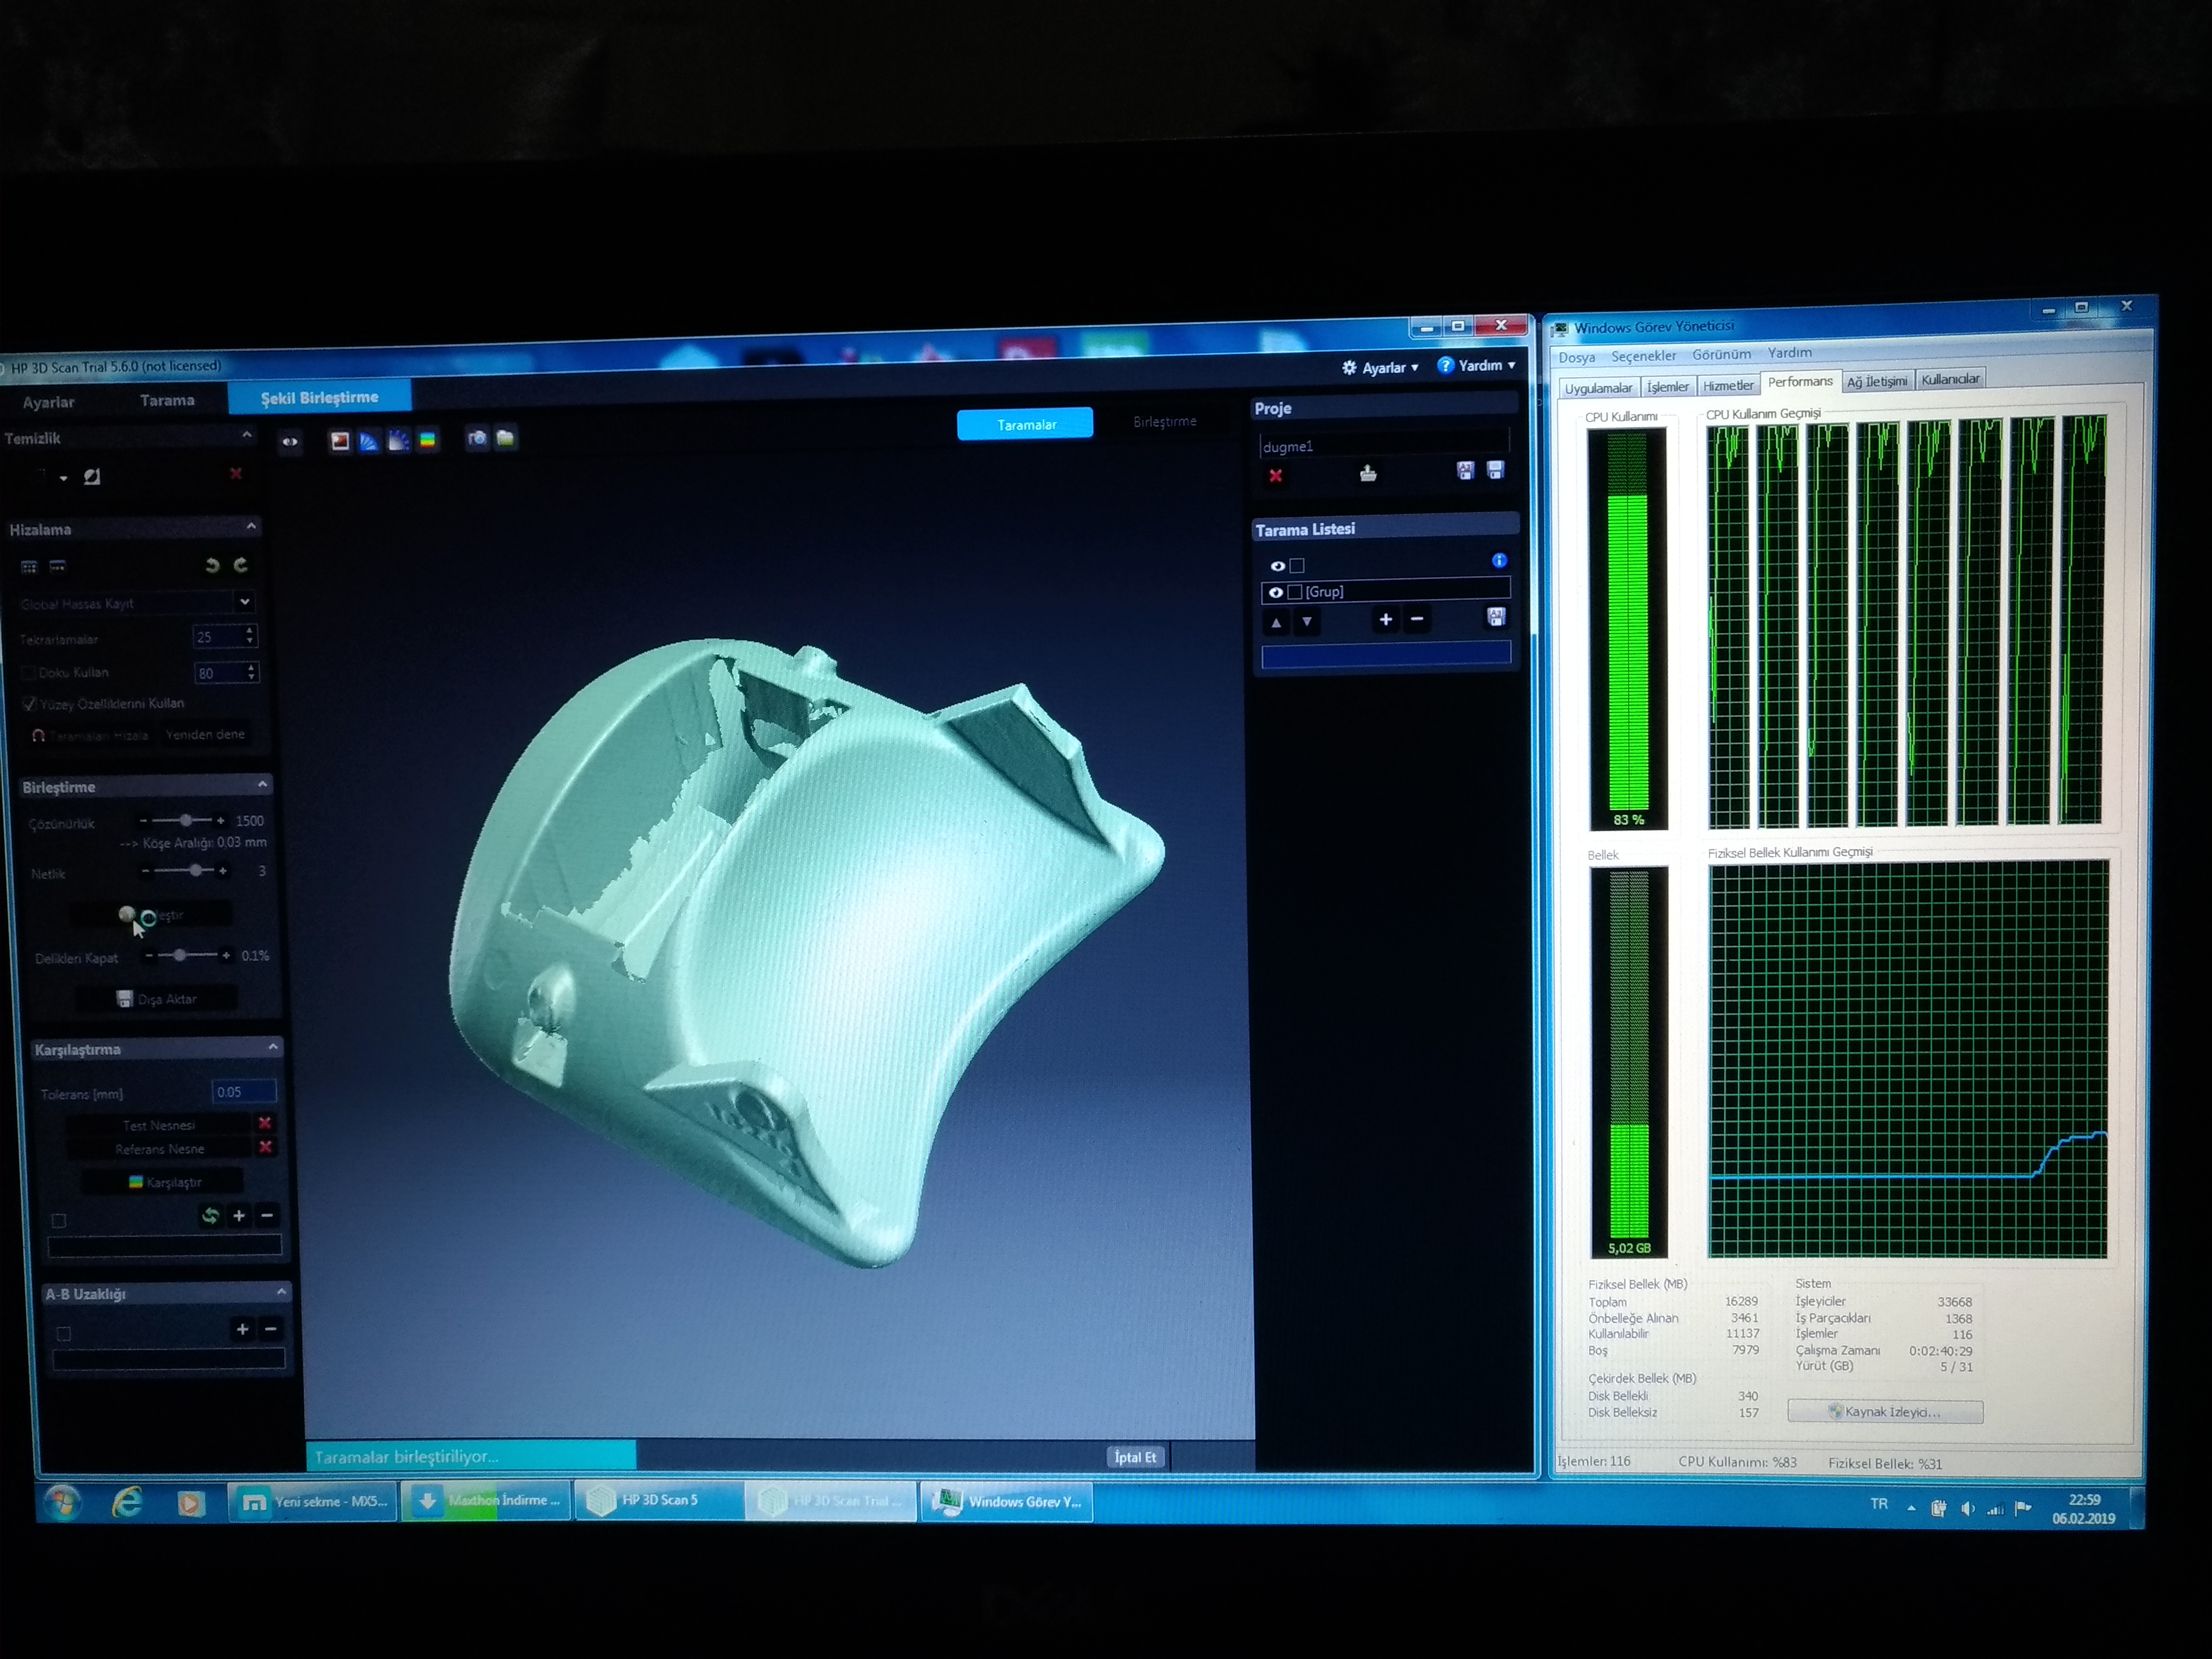Screen dimensions: 2212x1659
Task: Open selection tool dropdown arrow under Temizlik
Action: [x=64, y=478]
